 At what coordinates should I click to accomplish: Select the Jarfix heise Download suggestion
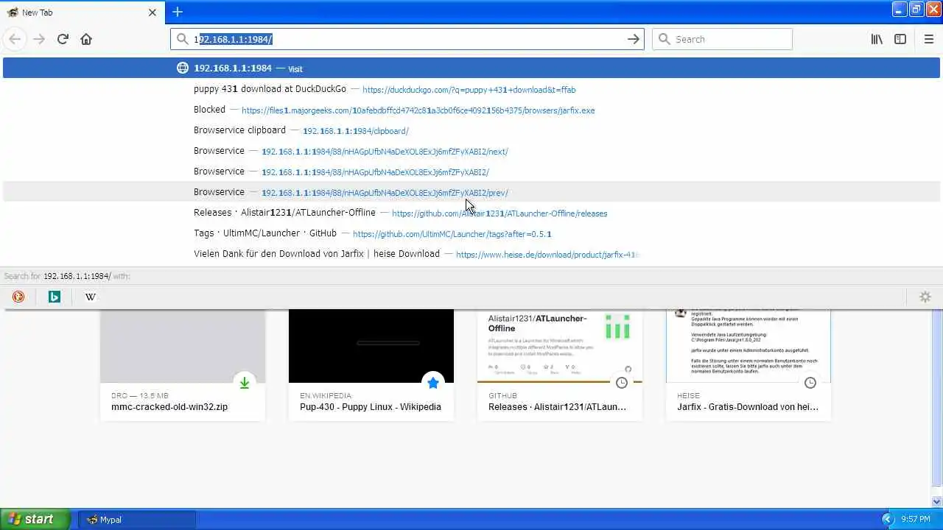471,254
